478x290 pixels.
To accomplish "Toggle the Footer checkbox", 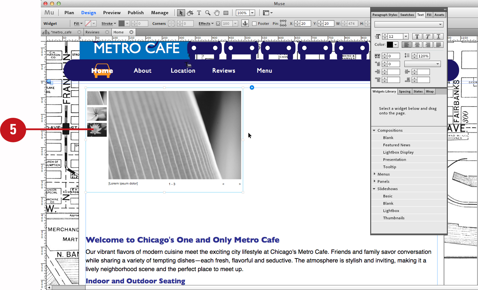I will pos(254,24).
